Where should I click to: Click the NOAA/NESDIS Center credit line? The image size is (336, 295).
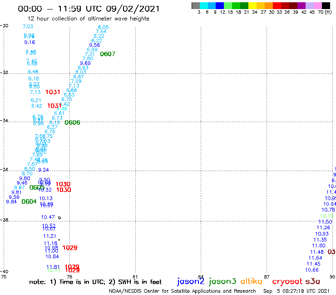[x=183, y=291]
